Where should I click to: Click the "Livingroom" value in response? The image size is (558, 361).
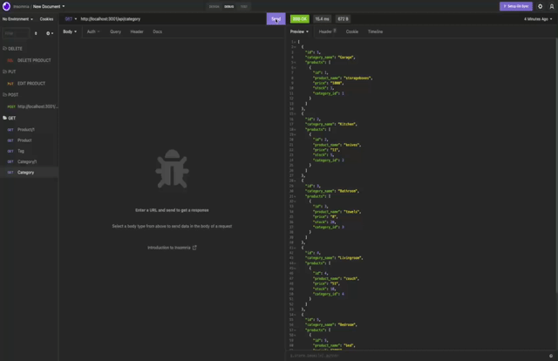350,258
